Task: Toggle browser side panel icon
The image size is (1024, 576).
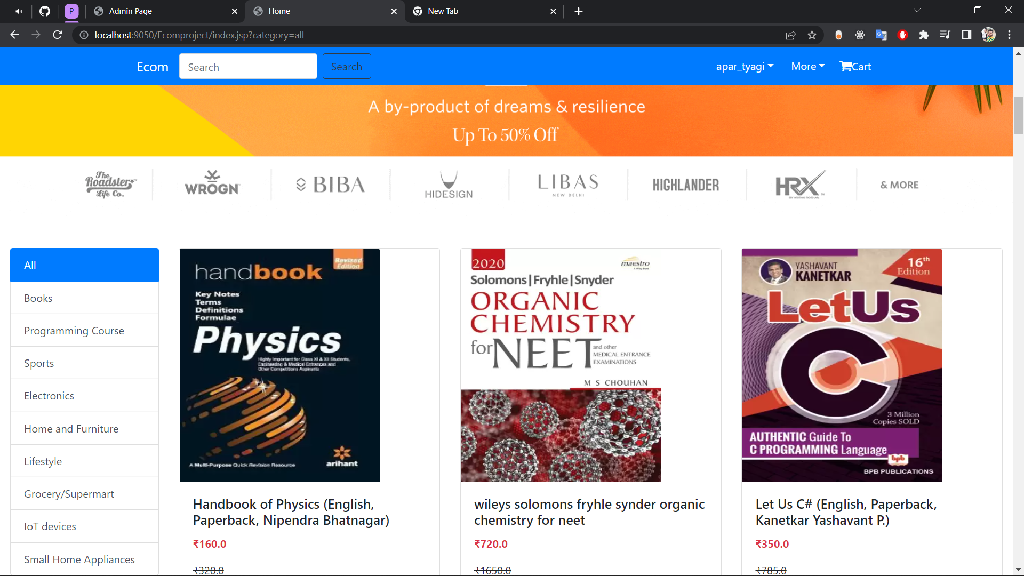Action: click(x=966, y=35)
